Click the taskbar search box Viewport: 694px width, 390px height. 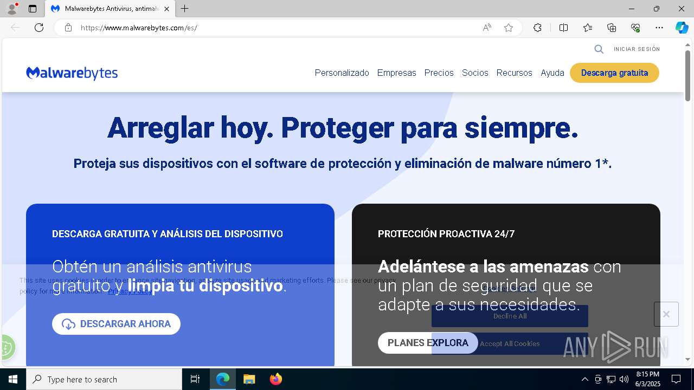[104, 379]
